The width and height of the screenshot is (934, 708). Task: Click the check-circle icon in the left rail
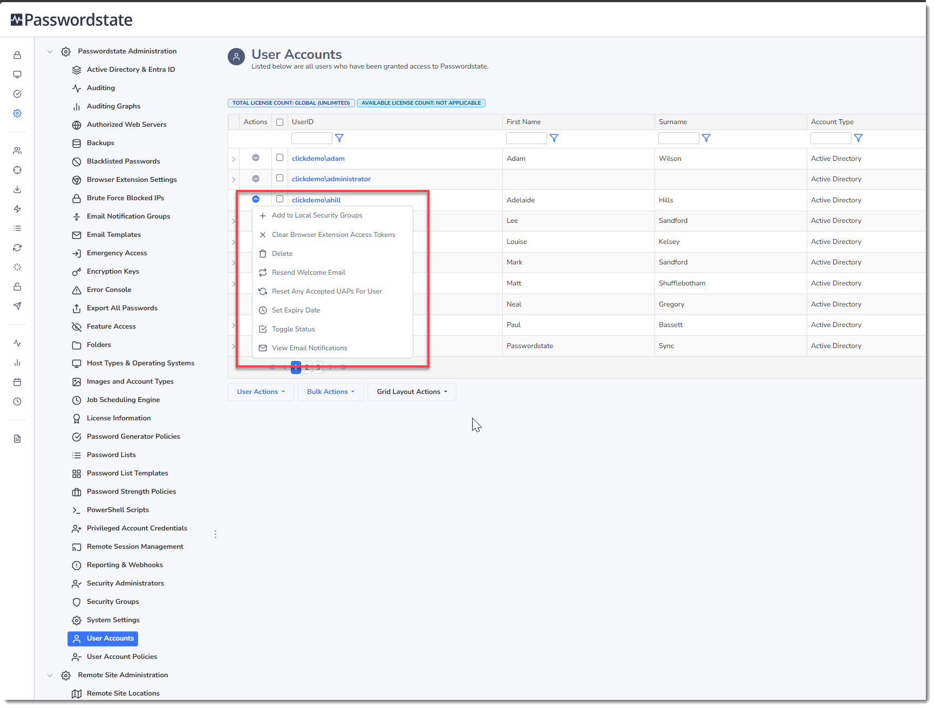point(17,94)
